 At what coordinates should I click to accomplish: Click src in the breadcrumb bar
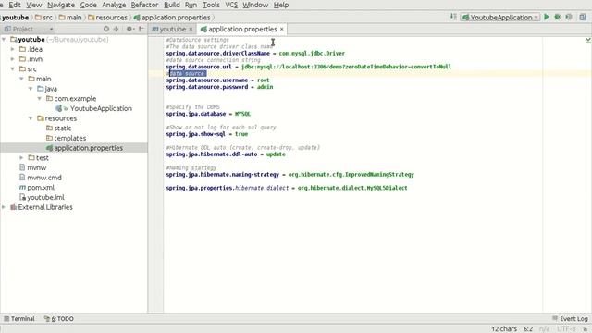tap(43, 18)
